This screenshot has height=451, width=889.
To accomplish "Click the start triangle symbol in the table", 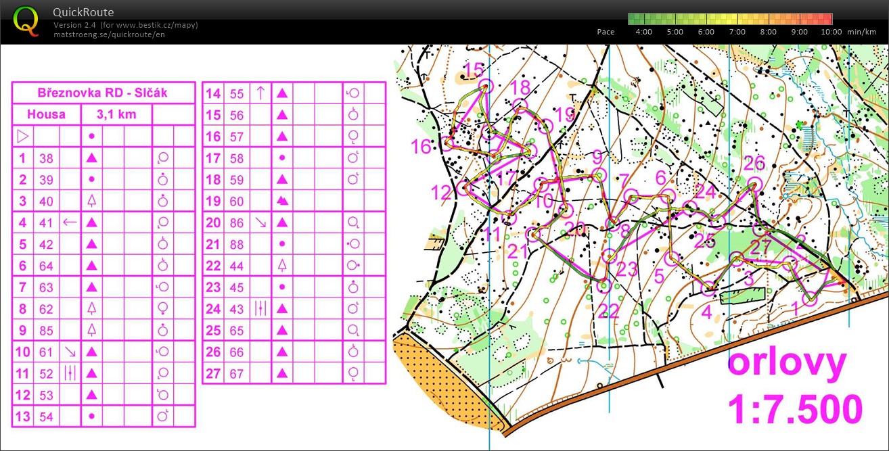I will point(22,136).
